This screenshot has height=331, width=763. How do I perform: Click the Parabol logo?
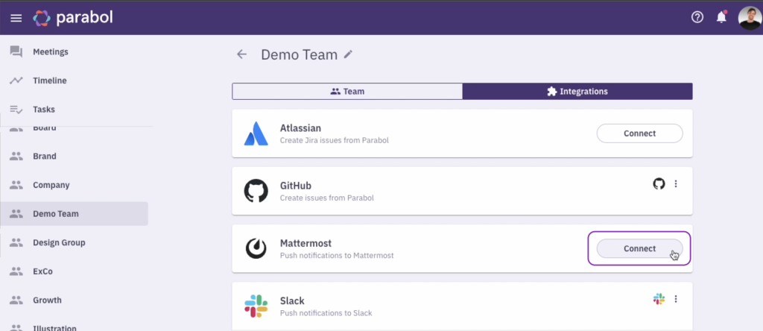(73, 18)
